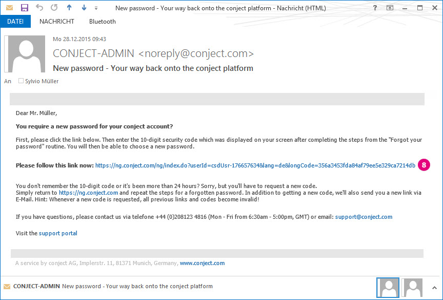Click the greeting 'Dear Mr. Müller,'
Screen dimensions: 443x300
[36, 113]
